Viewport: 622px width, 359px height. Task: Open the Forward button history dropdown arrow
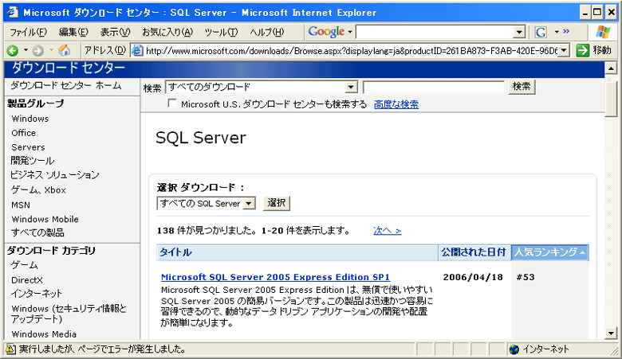click(51, 50)
